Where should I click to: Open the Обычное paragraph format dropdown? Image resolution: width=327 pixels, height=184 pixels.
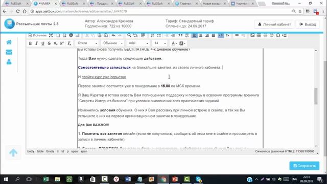112,43
